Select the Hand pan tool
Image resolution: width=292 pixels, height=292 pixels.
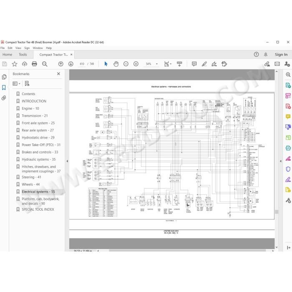point(116,64)
